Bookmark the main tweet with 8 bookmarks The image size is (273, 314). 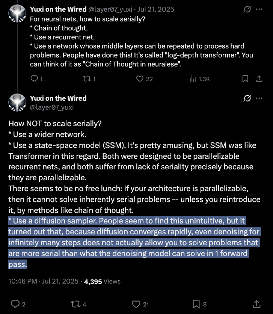pyautogui.click(x=196, y=304)
